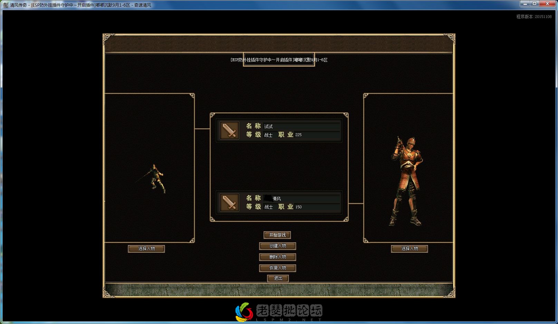The width and height of the screenshot is (558, 324).
Task: Click the server name banner at top center
Action: (279, 60)
